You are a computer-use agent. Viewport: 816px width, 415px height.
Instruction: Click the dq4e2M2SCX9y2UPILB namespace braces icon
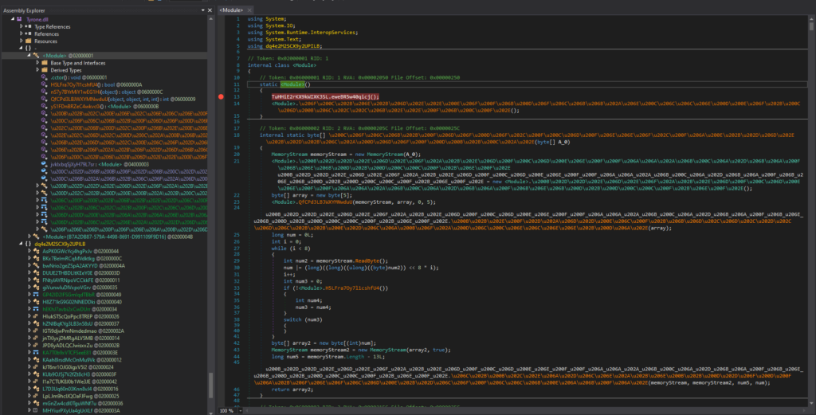(26, 243)
